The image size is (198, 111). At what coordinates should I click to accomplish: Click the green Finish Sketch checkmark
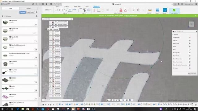click(x=174, y=10)
